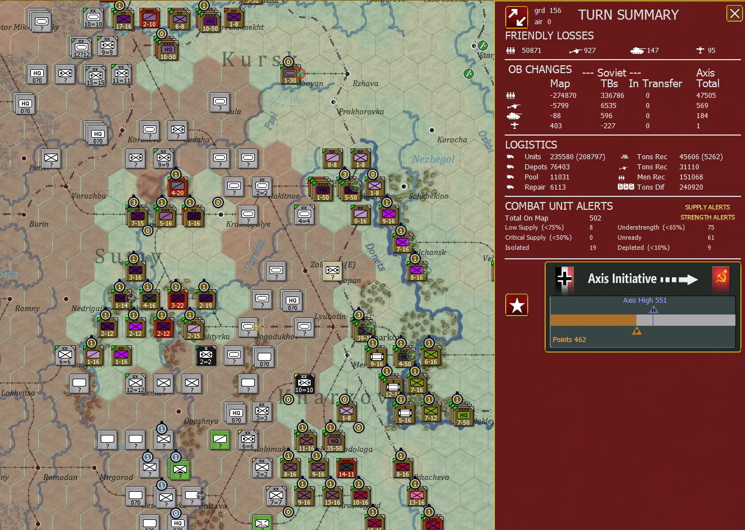Open the Strength Alerts list

707,217
